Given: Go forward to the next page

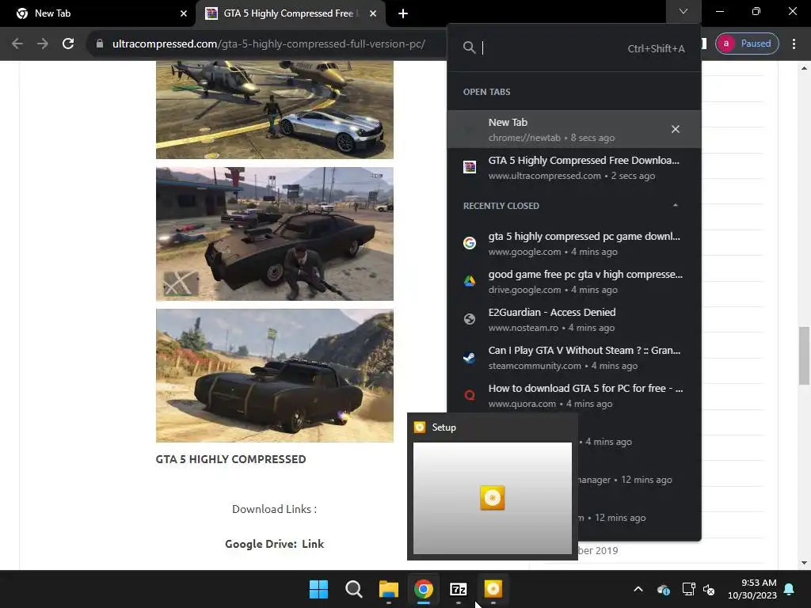Looking at the screenshot, I should point(43,44).
